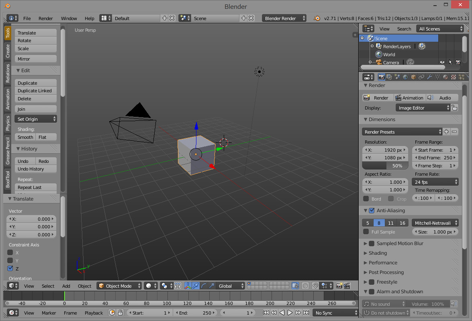This screenshot has width=472, height=321.
Task: Open the Global orientation dropdown
Action: coord(231,286)
